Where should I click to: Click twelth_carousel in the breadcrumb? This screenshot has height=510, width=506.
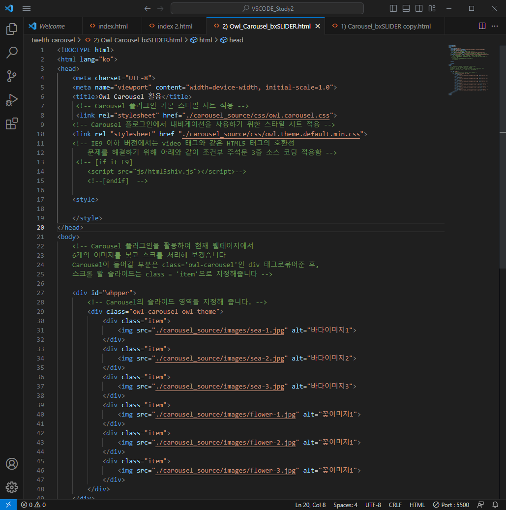coord(53,40)
